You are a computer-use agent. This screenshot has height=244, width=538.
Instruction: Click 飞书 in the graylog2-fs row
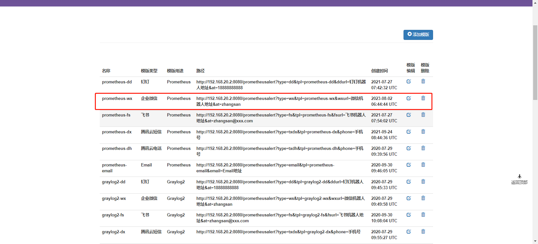click(145, 215)
